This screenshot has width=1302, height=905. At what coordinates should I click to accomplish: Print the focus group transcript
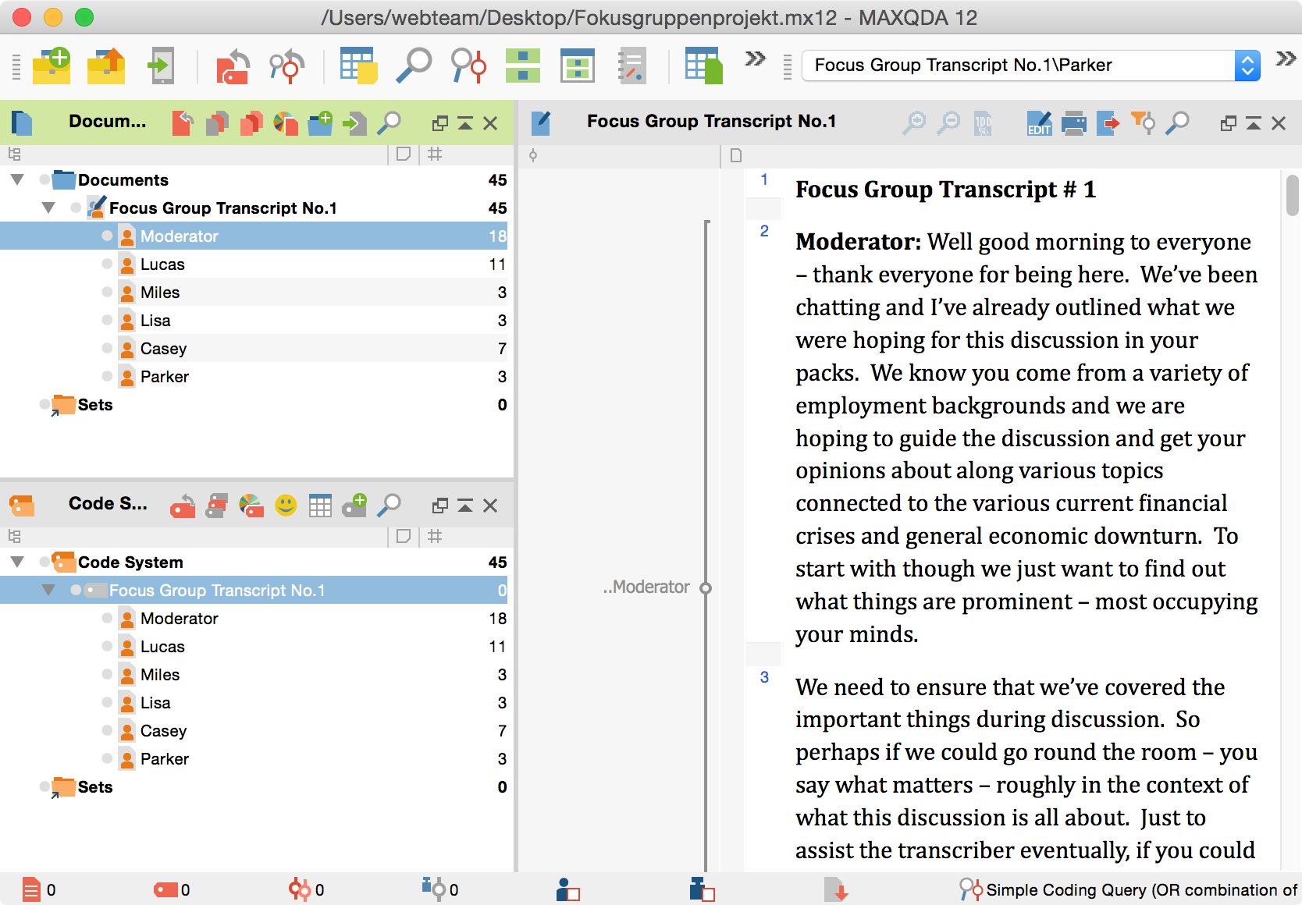(1074, 122)
